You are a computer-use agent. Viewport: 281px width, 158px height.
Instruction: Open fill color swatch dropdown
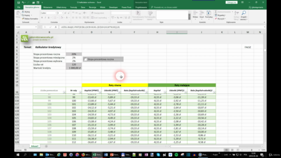65,18
